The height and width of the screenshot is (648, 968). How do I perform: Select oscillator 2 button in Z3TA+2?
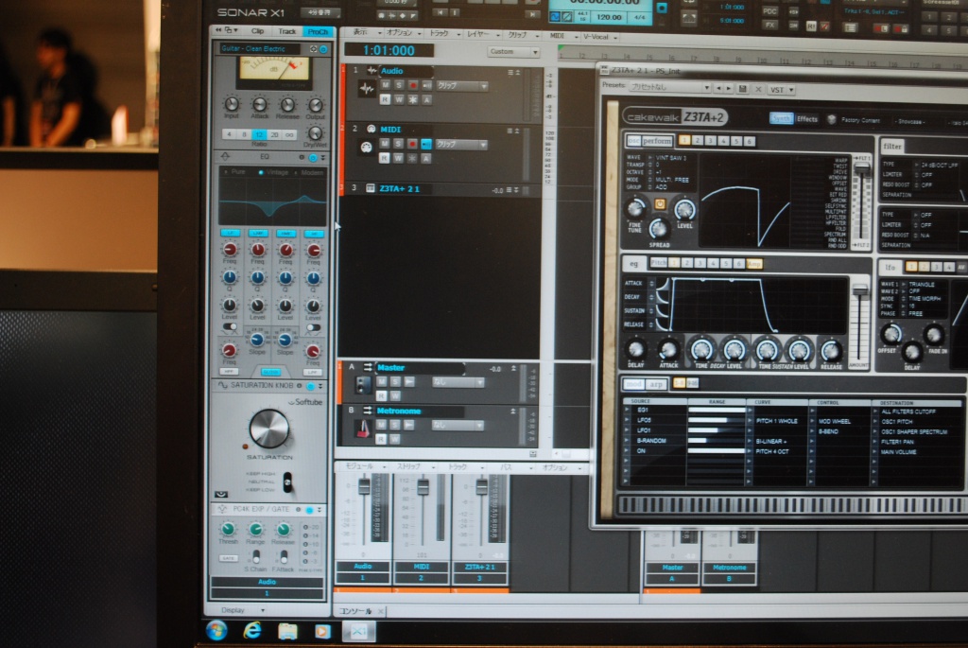(698, 141)
